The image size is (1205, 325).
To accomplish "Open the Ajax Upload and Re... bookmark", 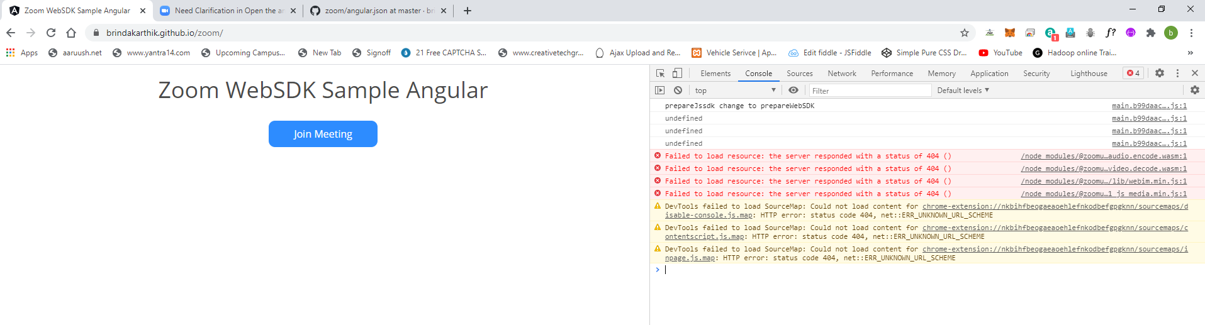I will 637,53.
